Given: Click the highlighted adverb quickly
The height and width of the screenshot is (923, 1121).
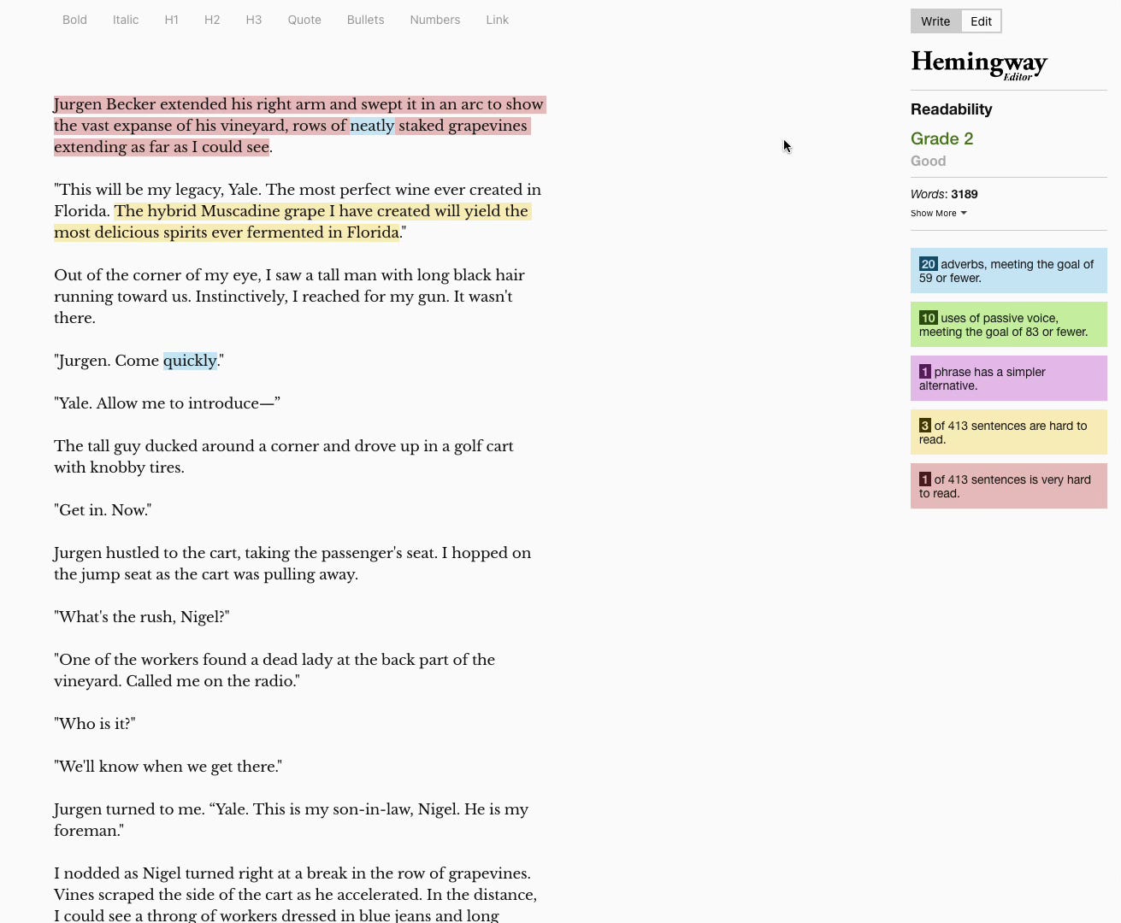Looking at the screenshot, I should coord(190,361).
